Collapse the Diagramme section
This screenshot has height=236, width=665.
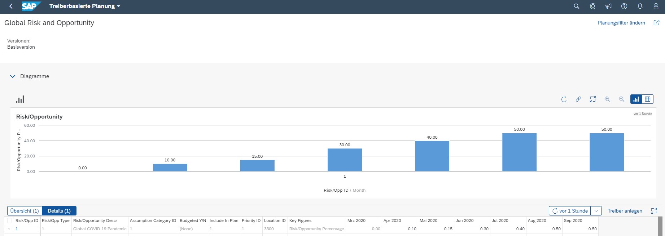tap(13, 76)
